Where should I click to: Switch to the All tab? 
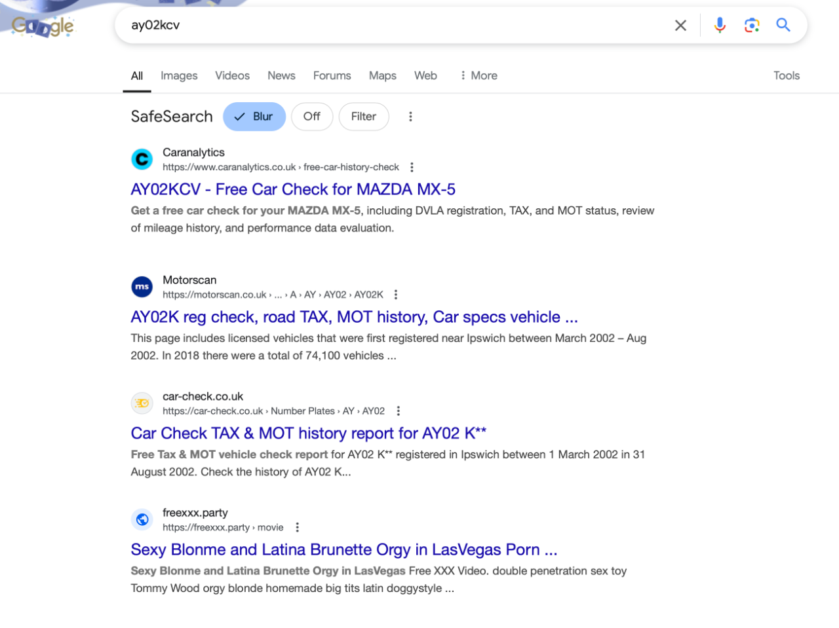137,76
